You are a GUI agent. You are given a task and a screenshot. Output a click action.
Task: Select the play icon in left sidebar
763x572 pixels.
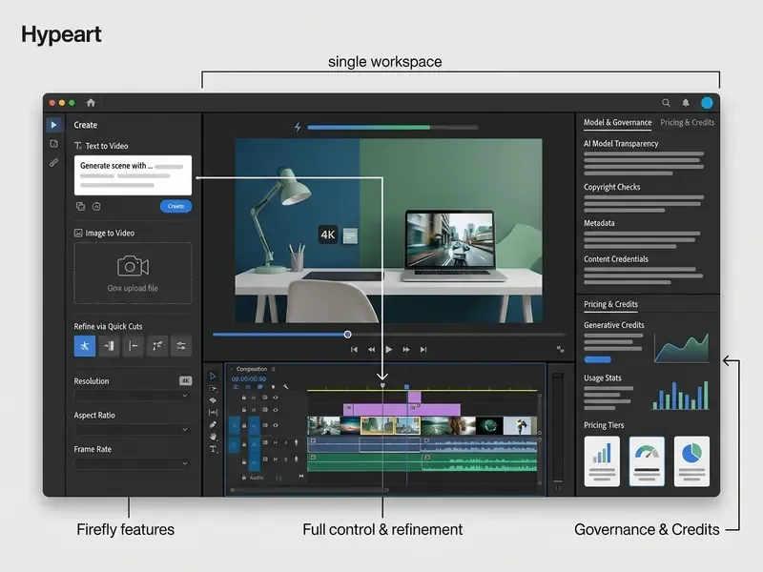pyautogui.click(x=54, y=125)
